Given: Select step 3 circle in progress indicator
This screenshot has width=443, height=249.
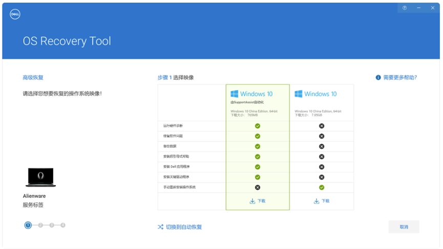Looking at the screenshot, I should [51, 225].
